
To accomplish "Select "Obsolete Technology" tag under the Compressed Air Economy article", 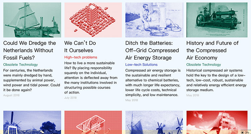I will [x=203, y=64].
